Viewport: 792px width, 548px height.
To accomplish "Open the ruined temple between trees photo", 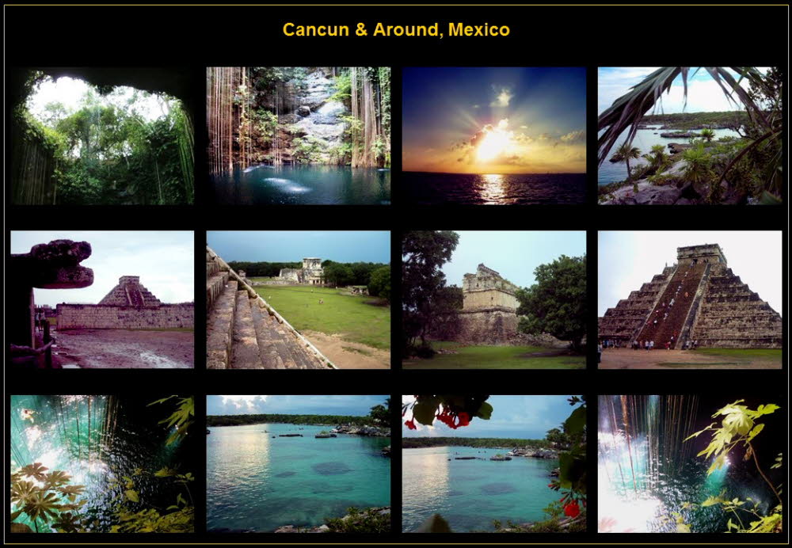I will (493, 299).
